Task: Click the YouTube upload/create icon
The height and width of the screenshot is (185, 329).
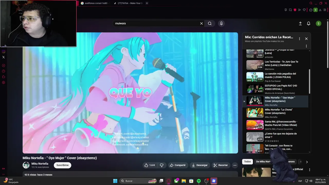Action: (x=300, y=23)
